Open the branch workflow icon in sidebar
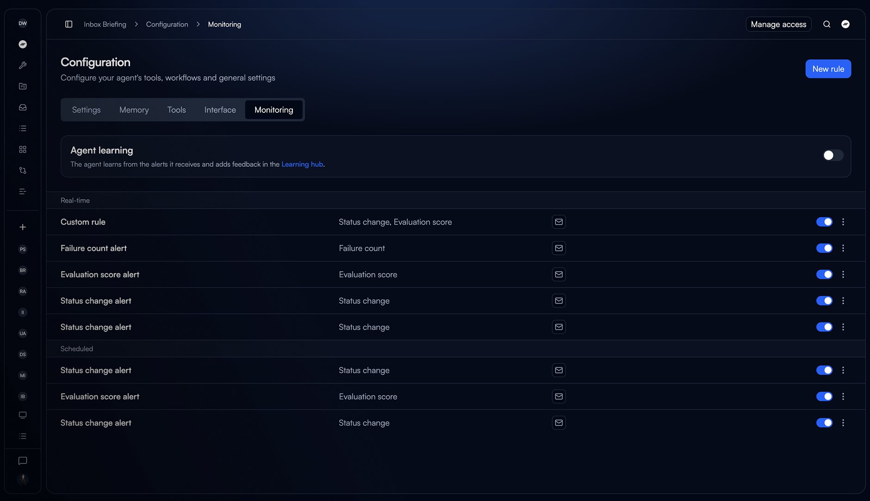 [23, 171]
